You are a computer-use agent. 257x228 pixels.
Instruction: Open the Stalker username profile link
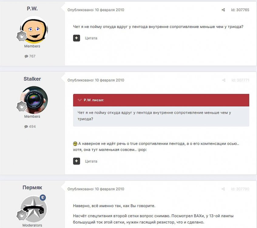coord(32,79)
